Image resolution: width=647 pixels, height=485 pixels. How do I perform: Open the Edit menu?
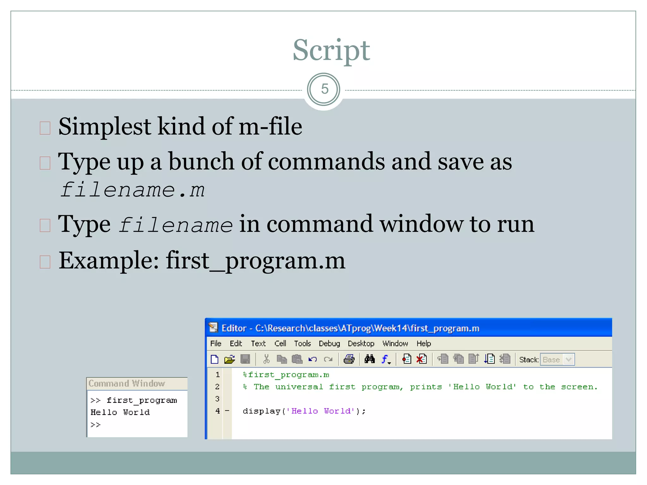pos(236,344)
